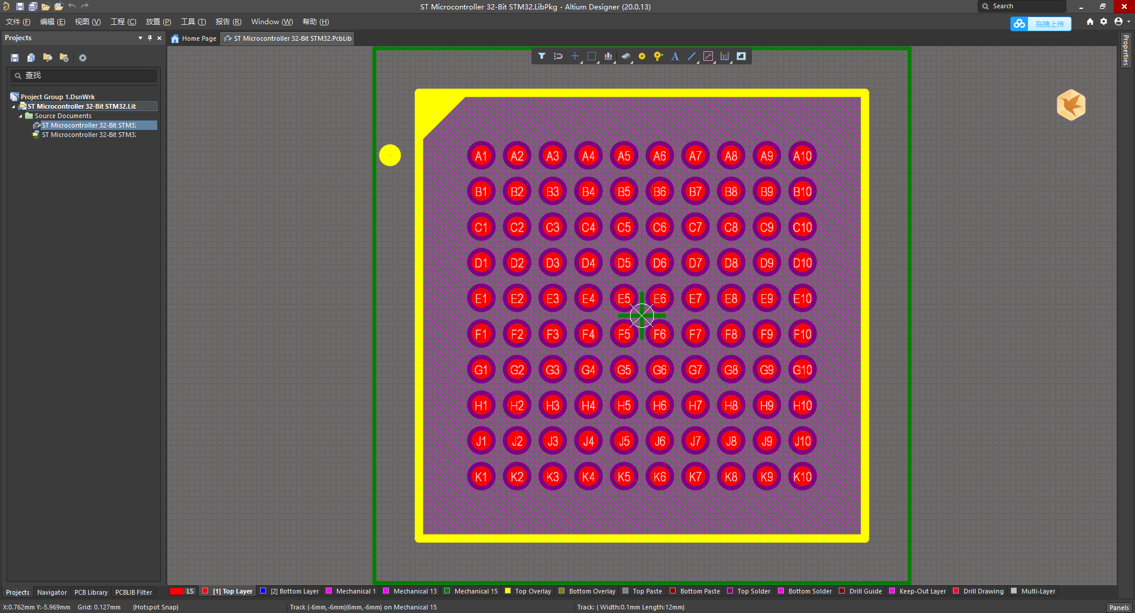This screenshot has width=1135, height=613.
Task: Select the place dimension tool
Action: pos(725,56)
